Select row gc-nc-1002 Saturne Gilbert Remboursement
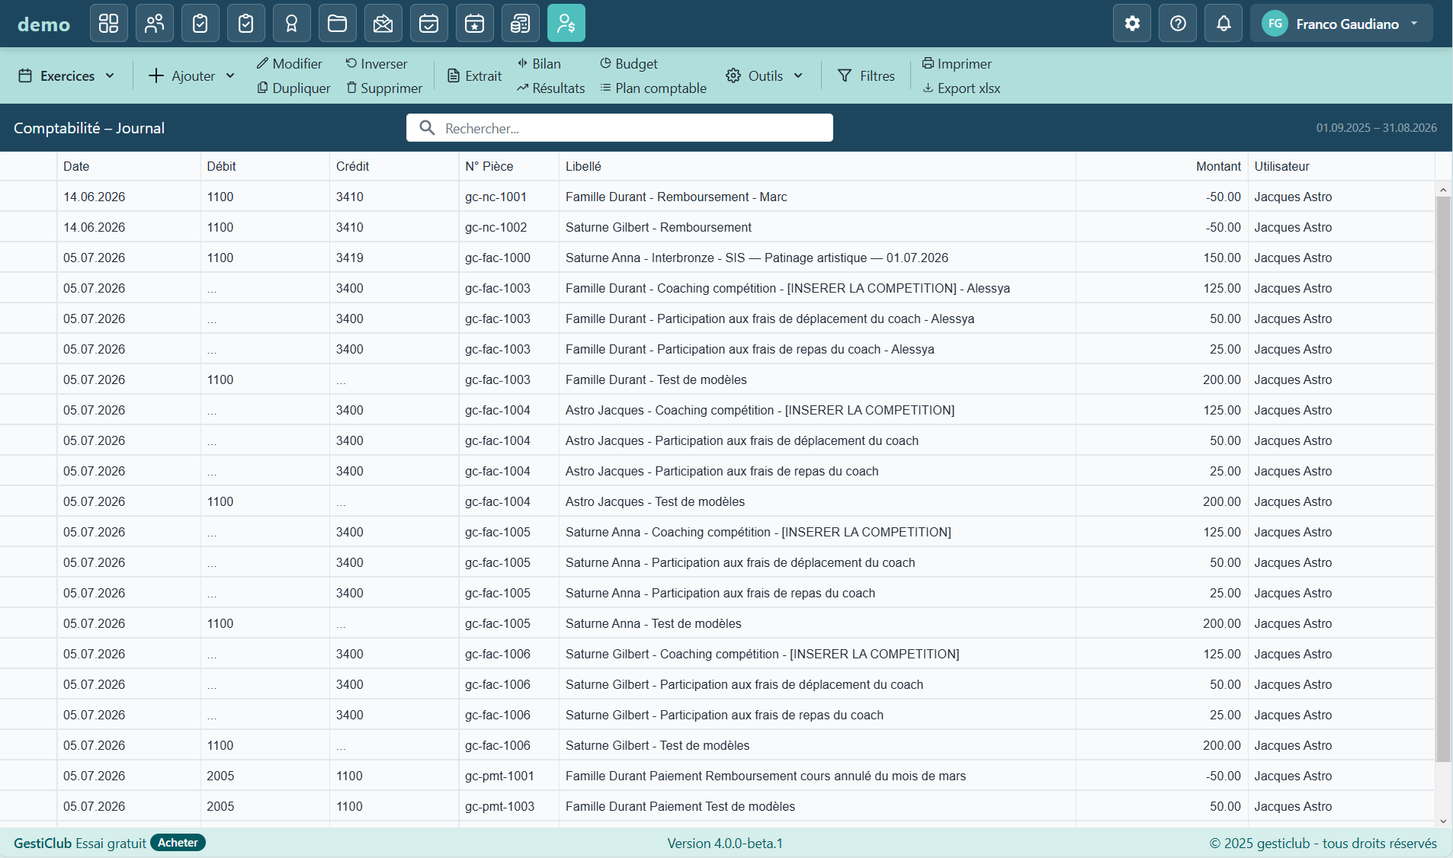1453x858 pixels. coord(717,227)
